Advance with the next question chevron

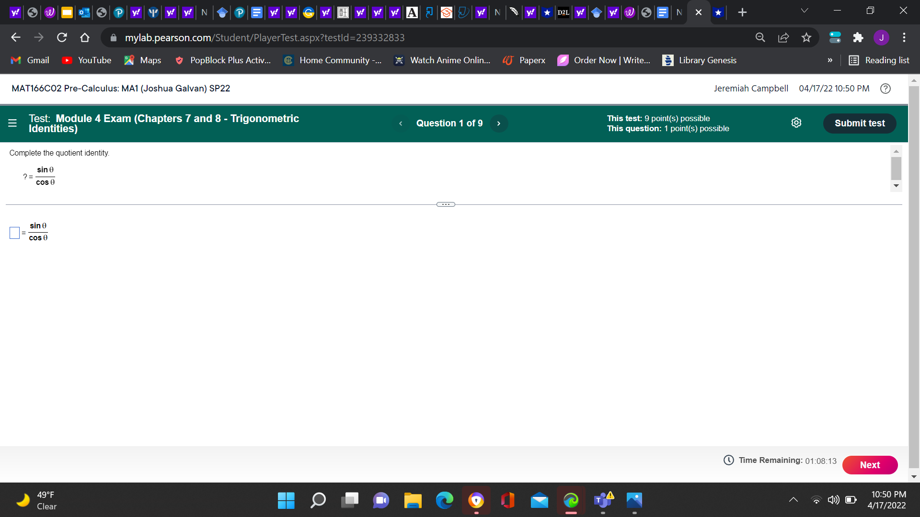click(x=498, y=123)
